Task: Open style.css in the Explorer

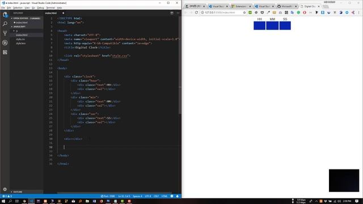Action: point(20,39)
